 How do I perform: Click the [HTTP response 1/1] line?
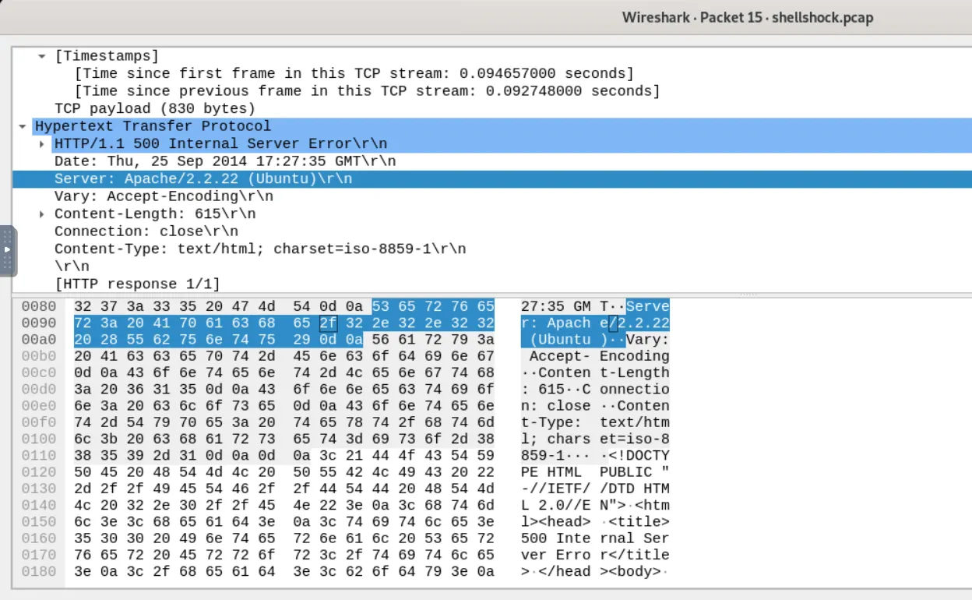(x=137, y=284)
